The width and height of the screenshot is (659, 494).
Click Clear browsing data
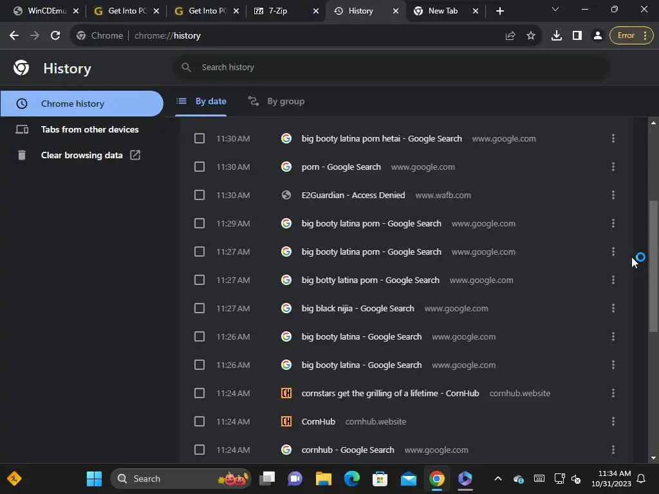click(82, 155)
